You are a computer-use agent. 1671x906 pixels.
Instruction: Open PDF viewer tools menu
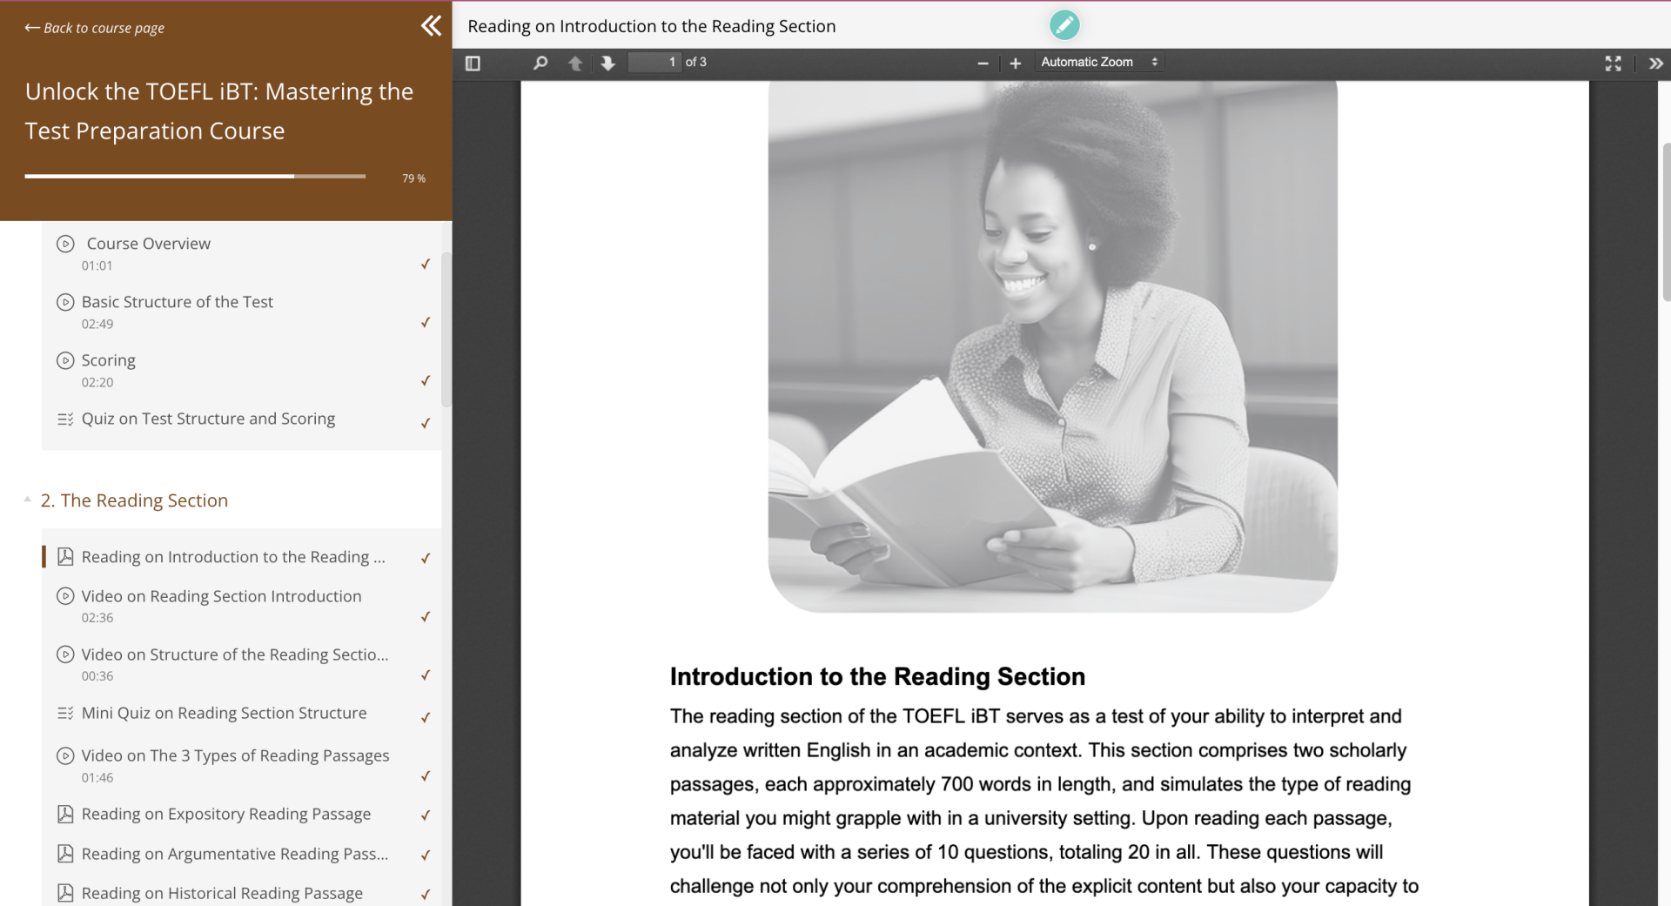click(1655, 63)
